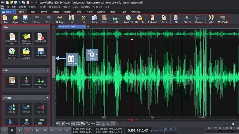Toggle loop playback button
Viewport: 239px width, 134px height.
pos(53,130)
